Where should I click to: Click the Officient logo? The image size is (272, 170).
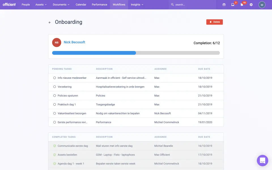pyautogui.click(x=9, y=5)
